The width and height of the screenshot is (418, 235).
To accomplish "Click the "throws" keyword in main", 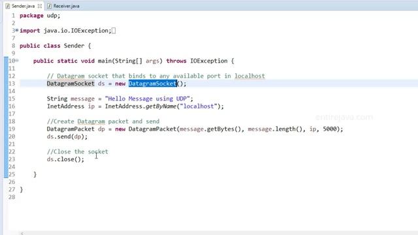I will [176, 61].
